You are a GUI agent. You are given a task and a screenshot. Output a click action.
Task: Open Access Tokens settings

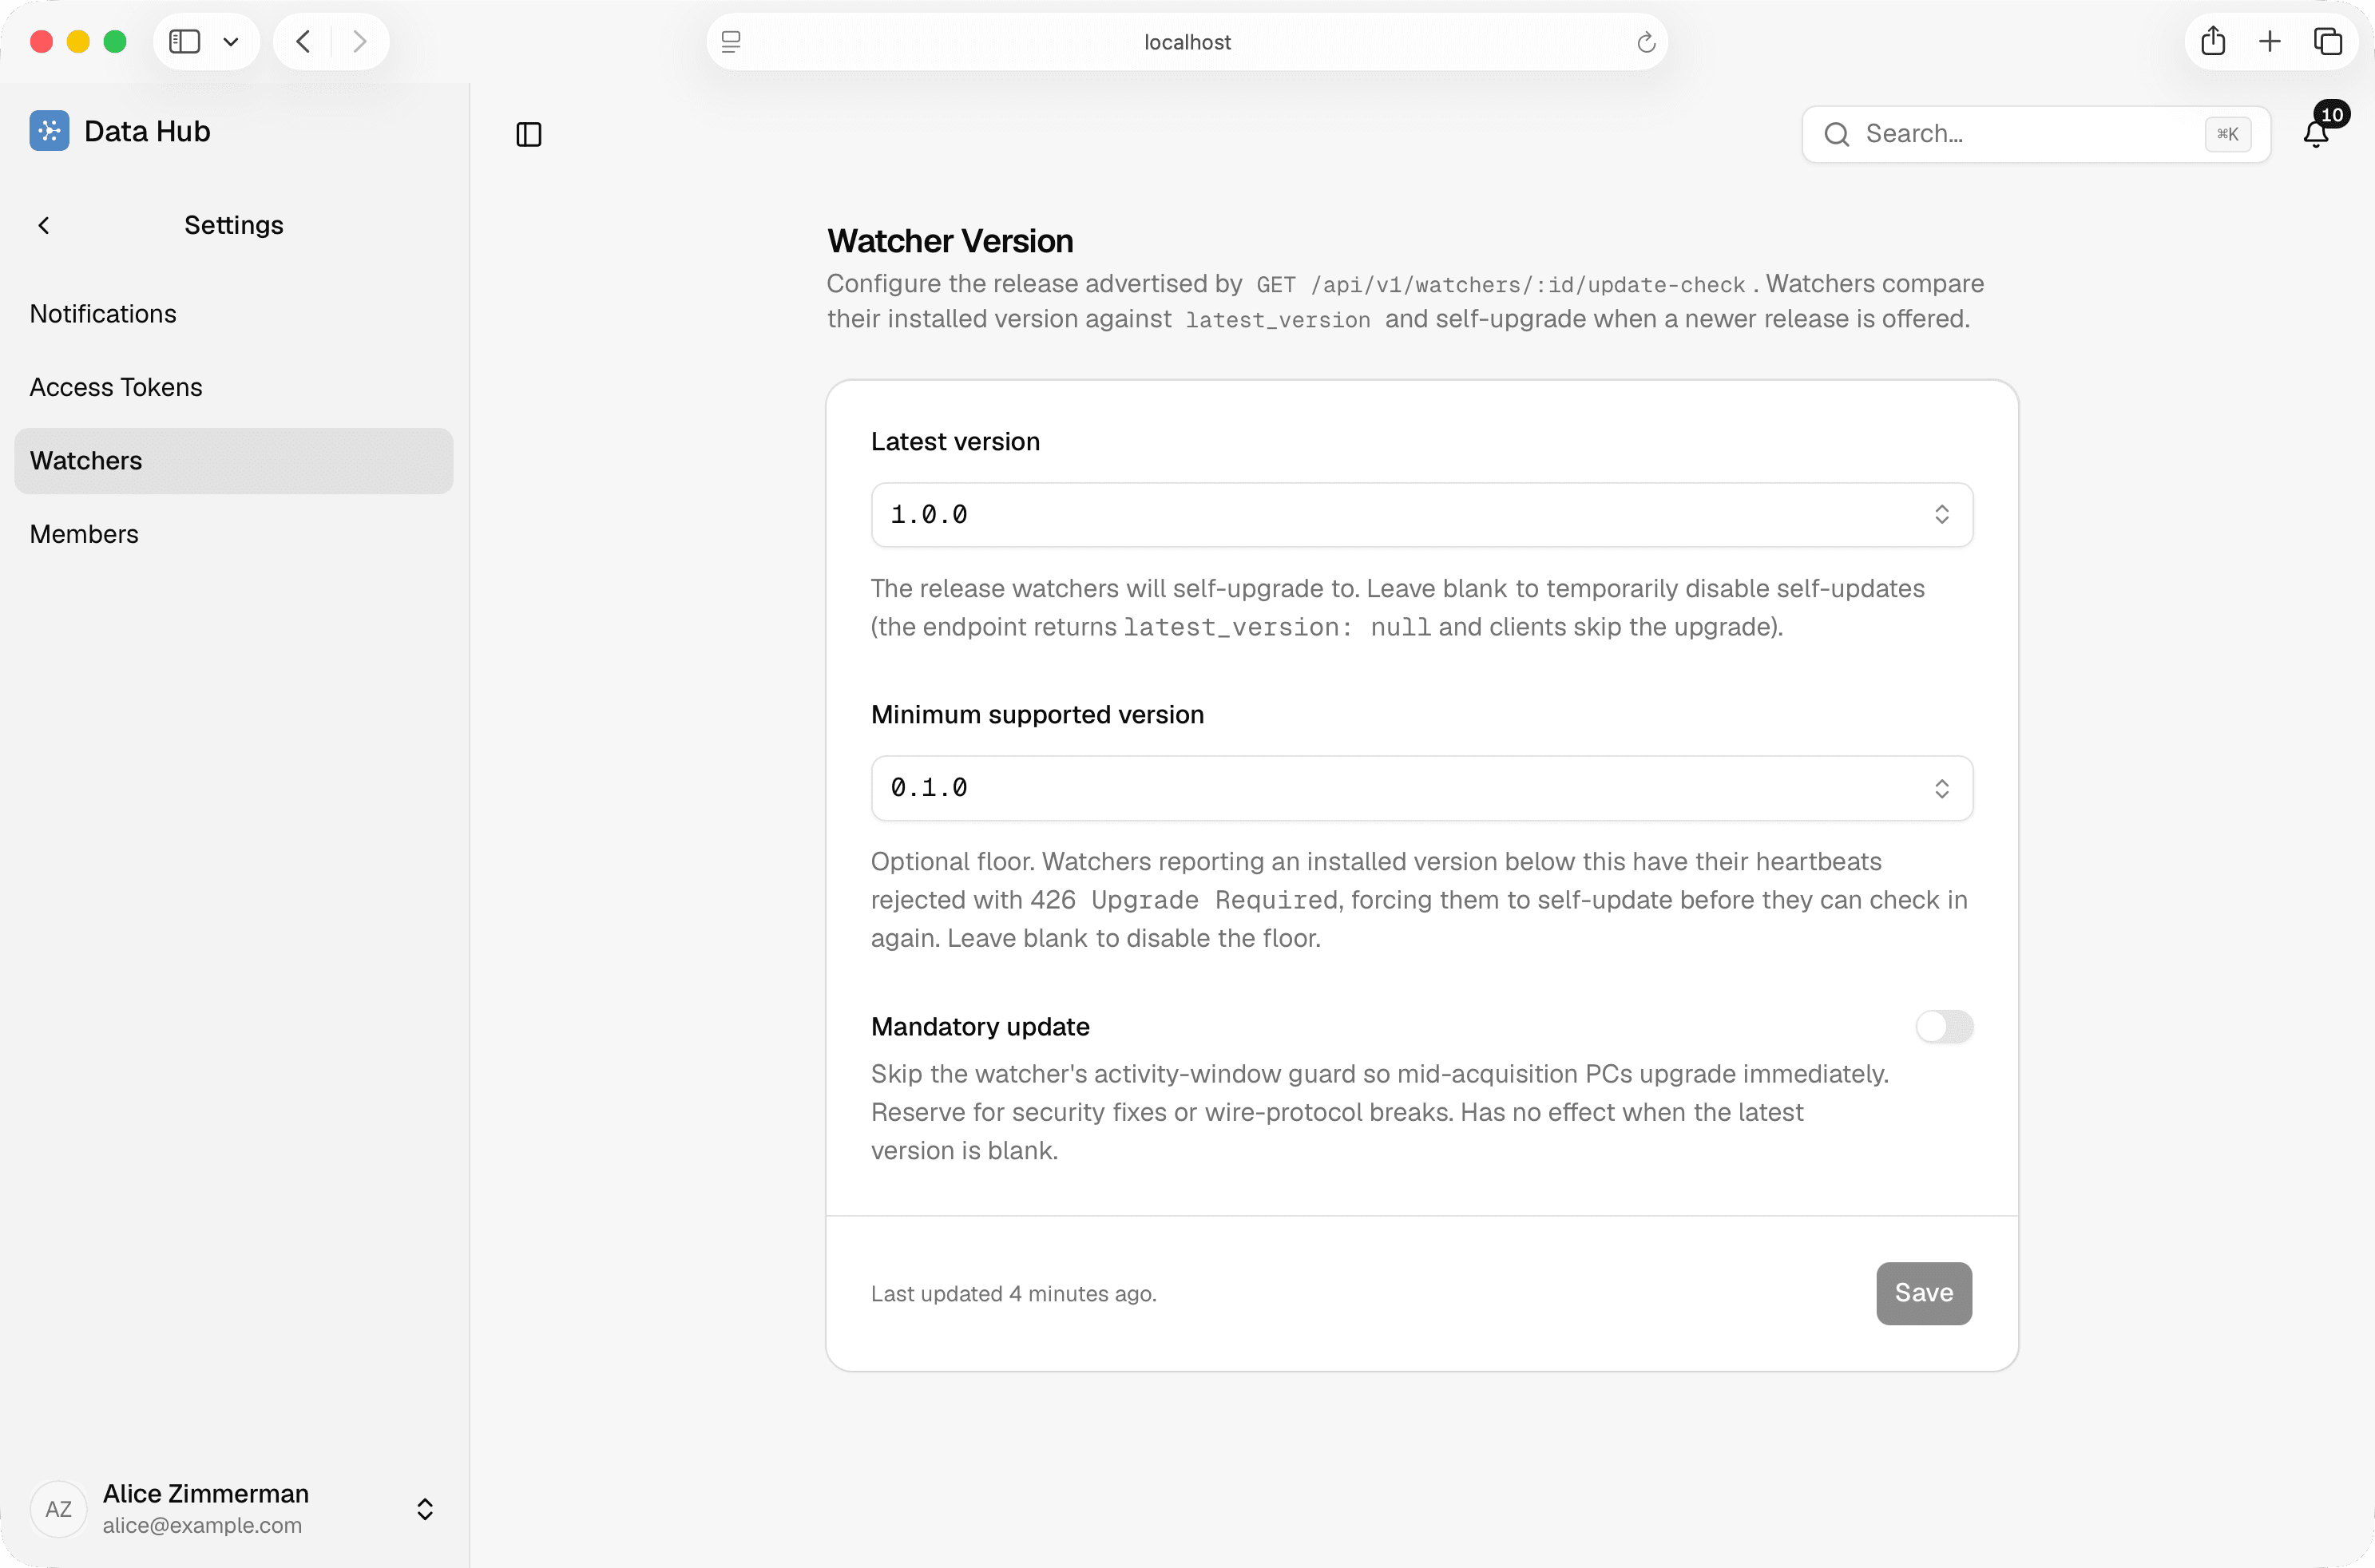[x=234, y=387]
